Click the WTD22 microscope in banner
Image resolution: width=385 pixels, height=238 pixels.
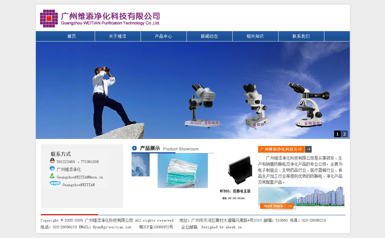tap(202, 106)
